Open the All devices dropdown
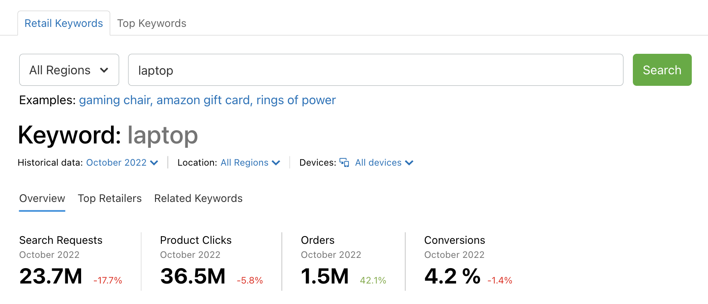This screenshot has width=708, height=304. 384,163
